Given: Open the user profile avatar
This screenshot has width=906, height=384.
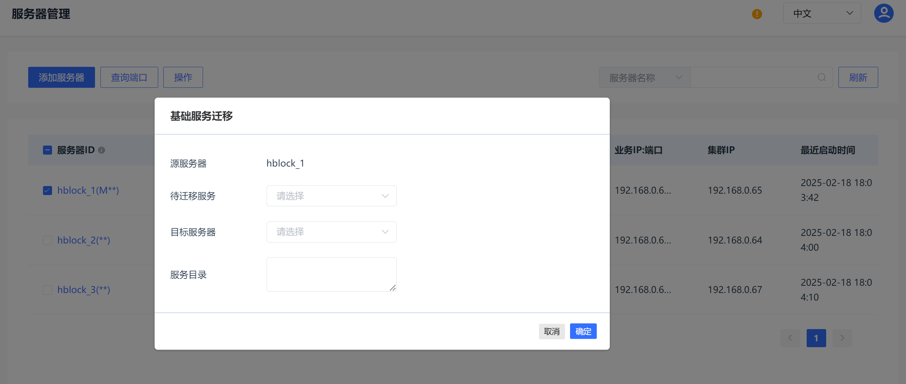Looking at the screenshot, I should point(884,13).
